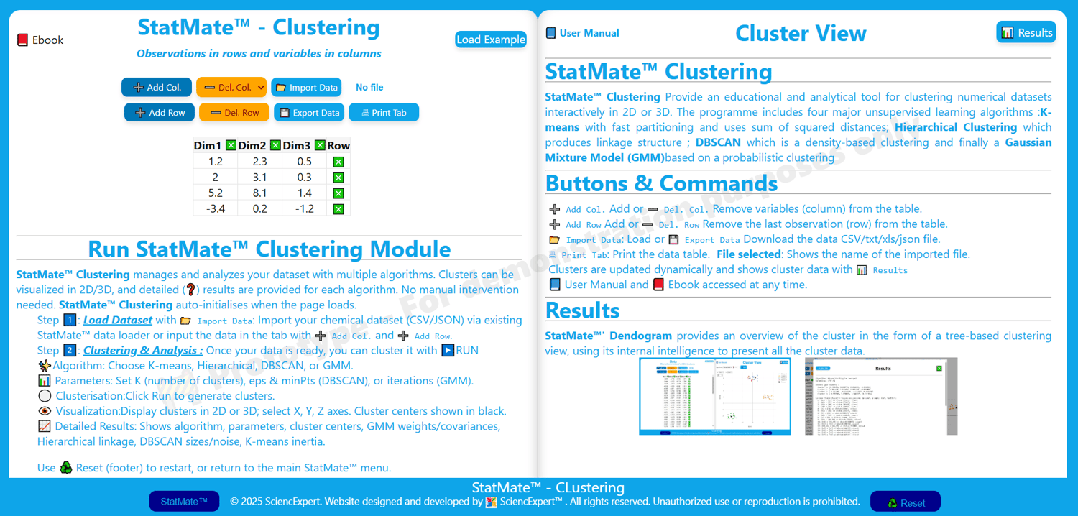Screen dimensions: 1078x516
Task: Click Load Example to load sample data
Action: (491, 40)
